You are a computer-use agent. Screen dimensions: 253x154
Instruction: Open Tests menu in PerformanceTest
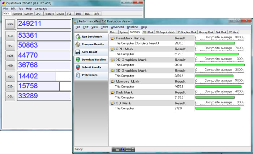pos(104,27)
